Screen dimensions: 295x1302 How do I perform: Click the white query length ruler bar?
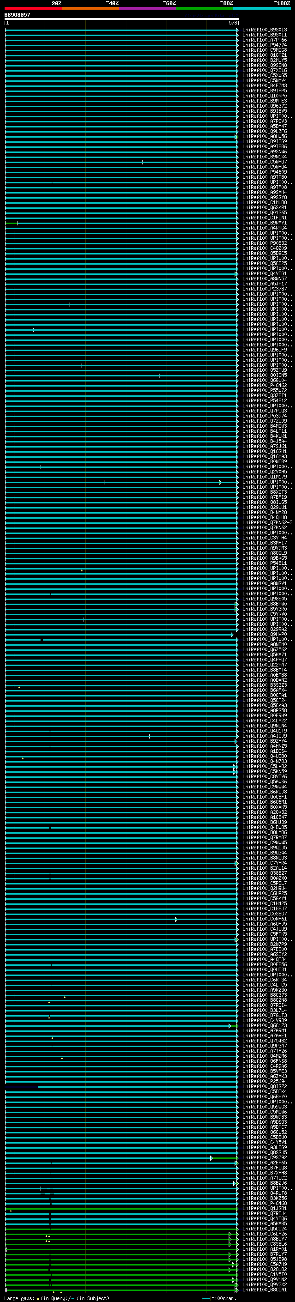tap(122, 18)
